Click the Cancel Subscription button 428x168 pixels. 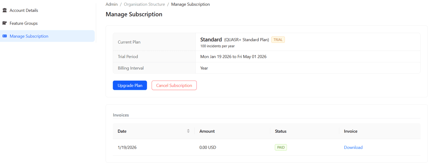coord(174,85)
